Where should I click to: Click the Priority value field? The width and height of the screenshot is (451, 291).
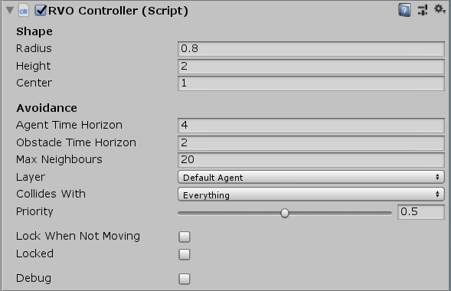click(x=421, y=212)
